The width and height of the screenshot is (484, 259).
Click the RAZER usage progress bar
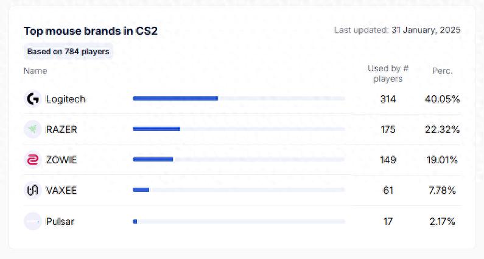pyautogui.click(x=239, y=129)
